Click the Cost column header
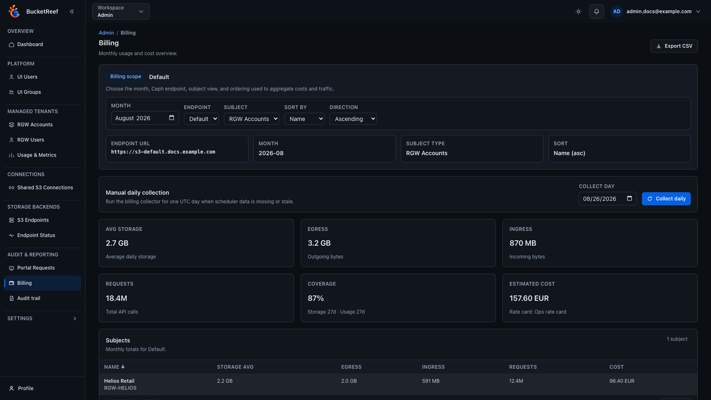 [x=616, y=367]
